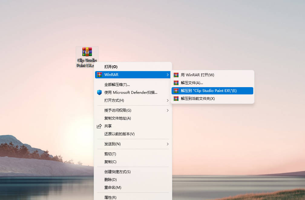Image resolution: width=305 pixels, height=200 pixels.
Task: Click the share icon beside 共享
Action: pyautogui.click(x=99, y=126)
